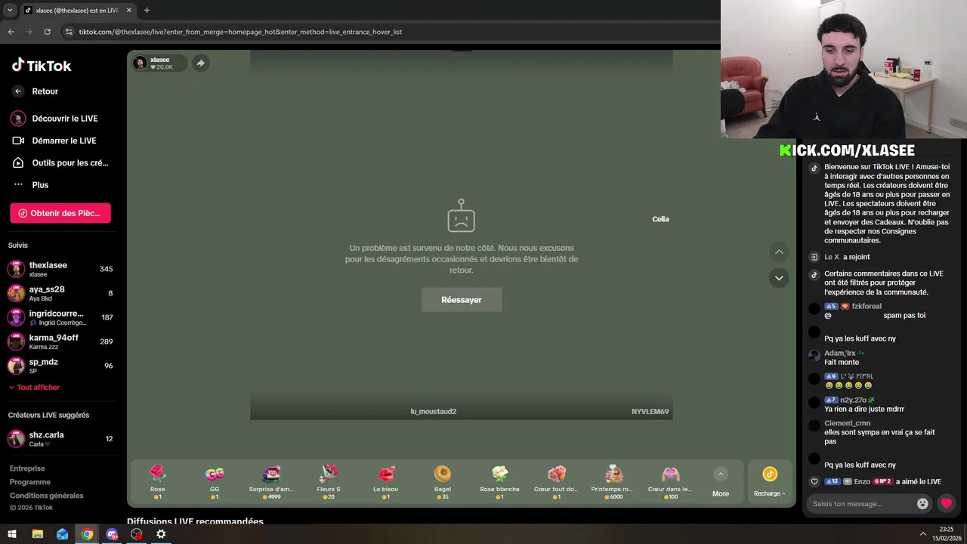Show hidden system tray icons
Image resolution: width=967 pixels, height=544 pixels.
click(922, 534)
